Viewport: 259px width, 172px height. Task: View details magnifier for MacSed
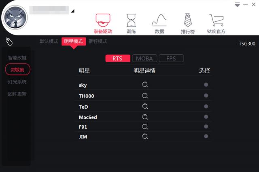[145, 117]
